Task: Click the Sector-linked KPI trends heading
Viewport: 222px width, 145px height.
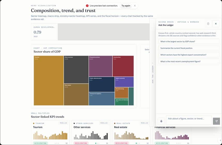Action: (48, 117)
